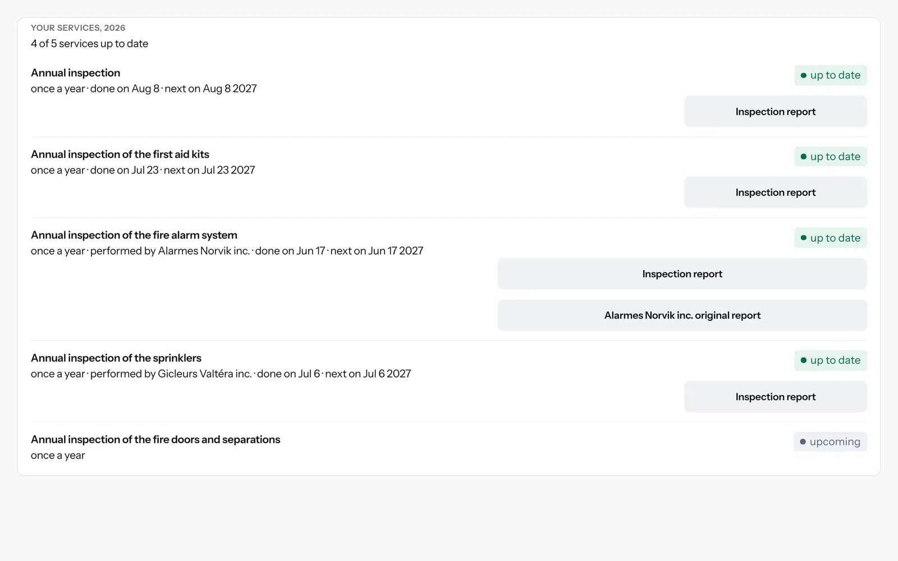Click up to date badge for Annual inspection
898x561 pixels.
click(x=831, y=75)
